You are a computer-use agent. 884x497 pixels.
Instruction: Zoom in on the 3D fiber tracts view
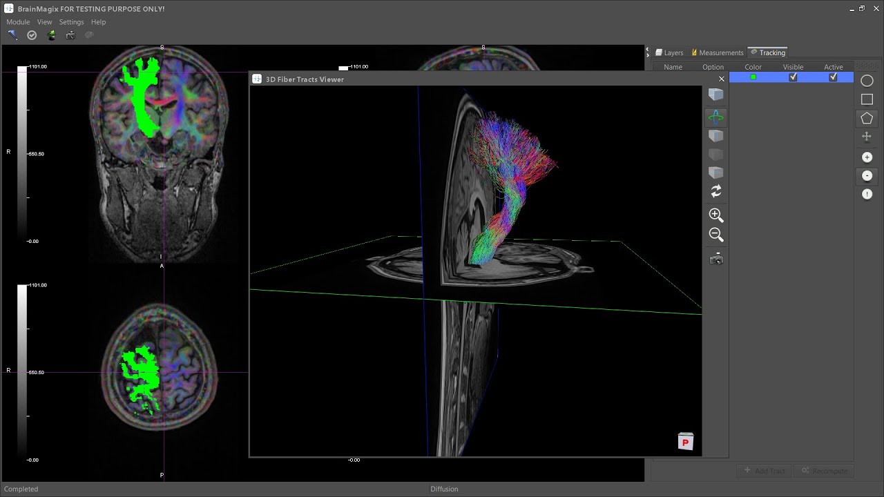point(716,215)
